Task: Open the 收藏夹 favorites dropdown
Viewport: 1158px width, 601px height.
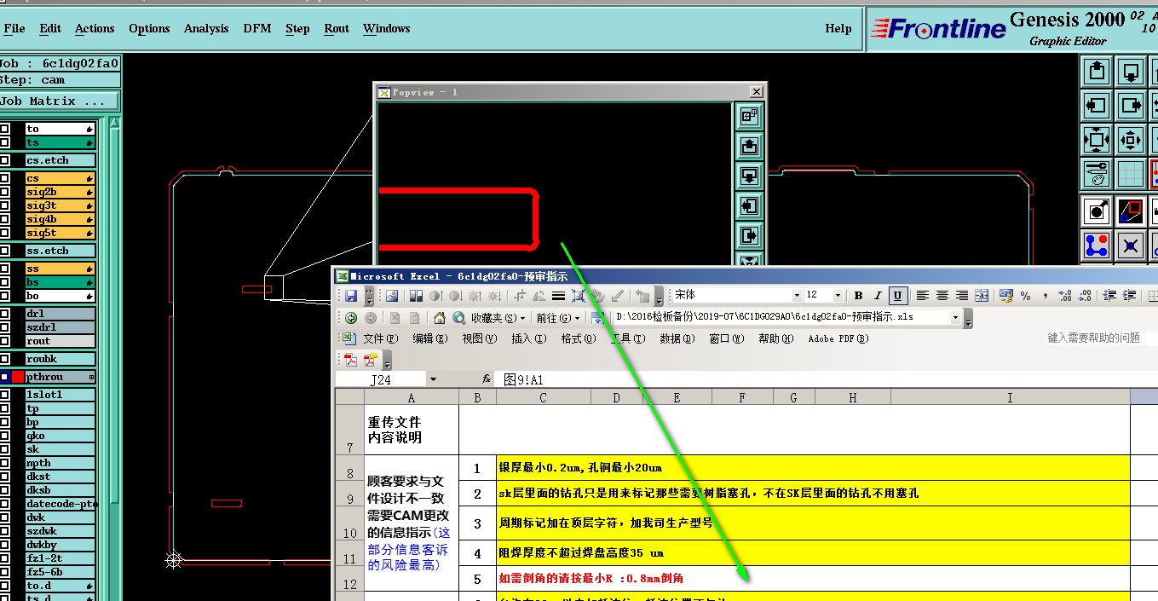Action: pyautogui.click(x=498, y=318)
